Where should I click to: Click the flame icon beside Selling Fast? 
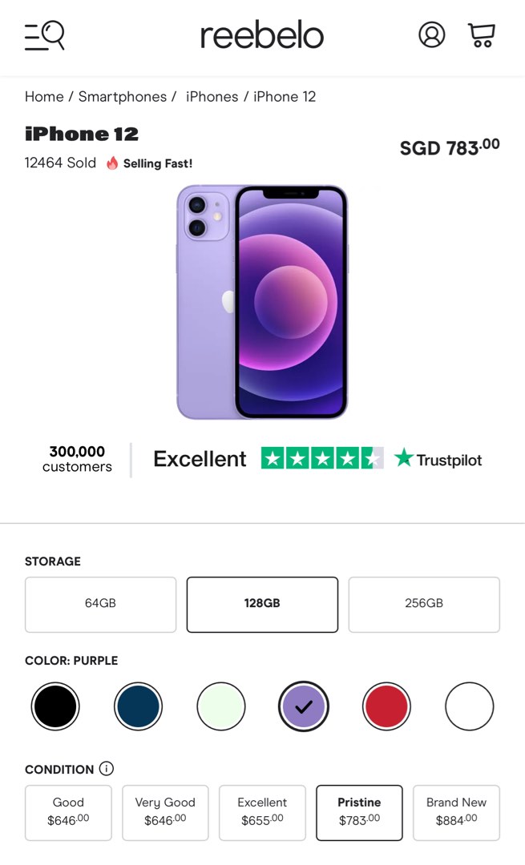click(113, 163)
